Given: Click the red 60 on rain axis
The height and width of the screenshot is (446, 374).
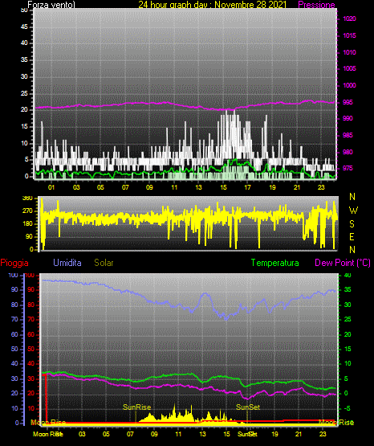Looking at the screenshot, I should 31,335.
